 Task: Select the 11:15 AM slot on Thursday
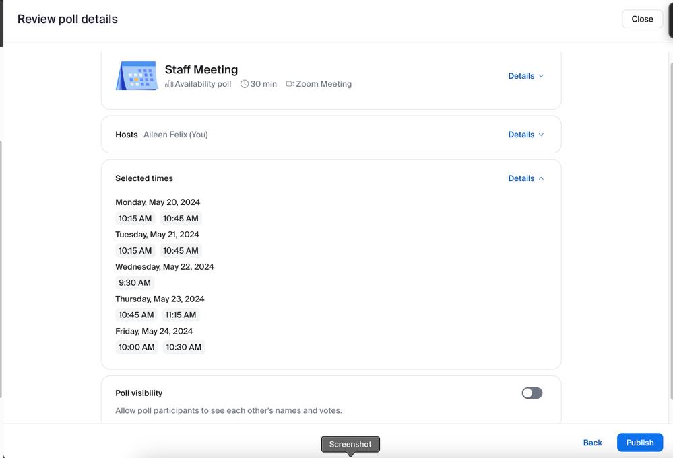pos(181,315)
